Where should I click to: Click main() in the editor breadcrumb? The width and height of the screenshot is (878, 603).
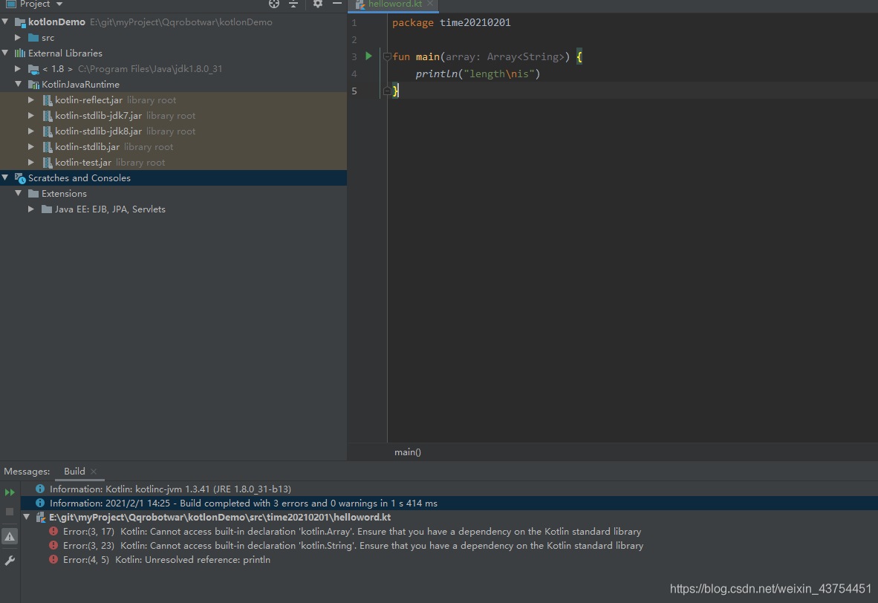point(408,452)
